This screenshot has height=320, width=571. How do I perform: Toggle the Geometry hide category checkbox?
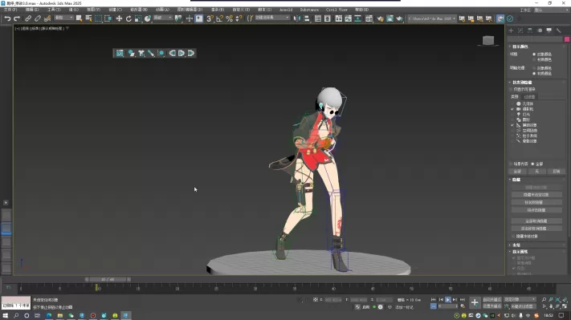[512, 104]
